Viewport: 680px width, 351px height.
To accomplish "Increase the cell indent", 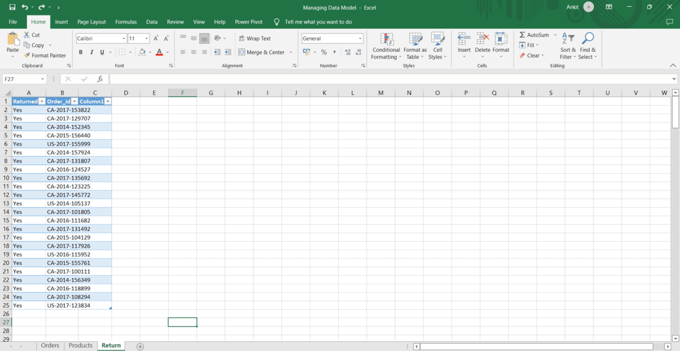I will pos(227,52).
